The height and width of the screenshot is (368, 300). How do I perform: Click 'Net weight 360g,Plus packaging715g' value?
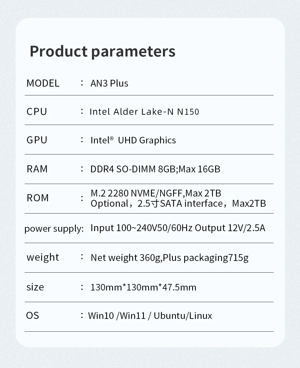(169, 258)
